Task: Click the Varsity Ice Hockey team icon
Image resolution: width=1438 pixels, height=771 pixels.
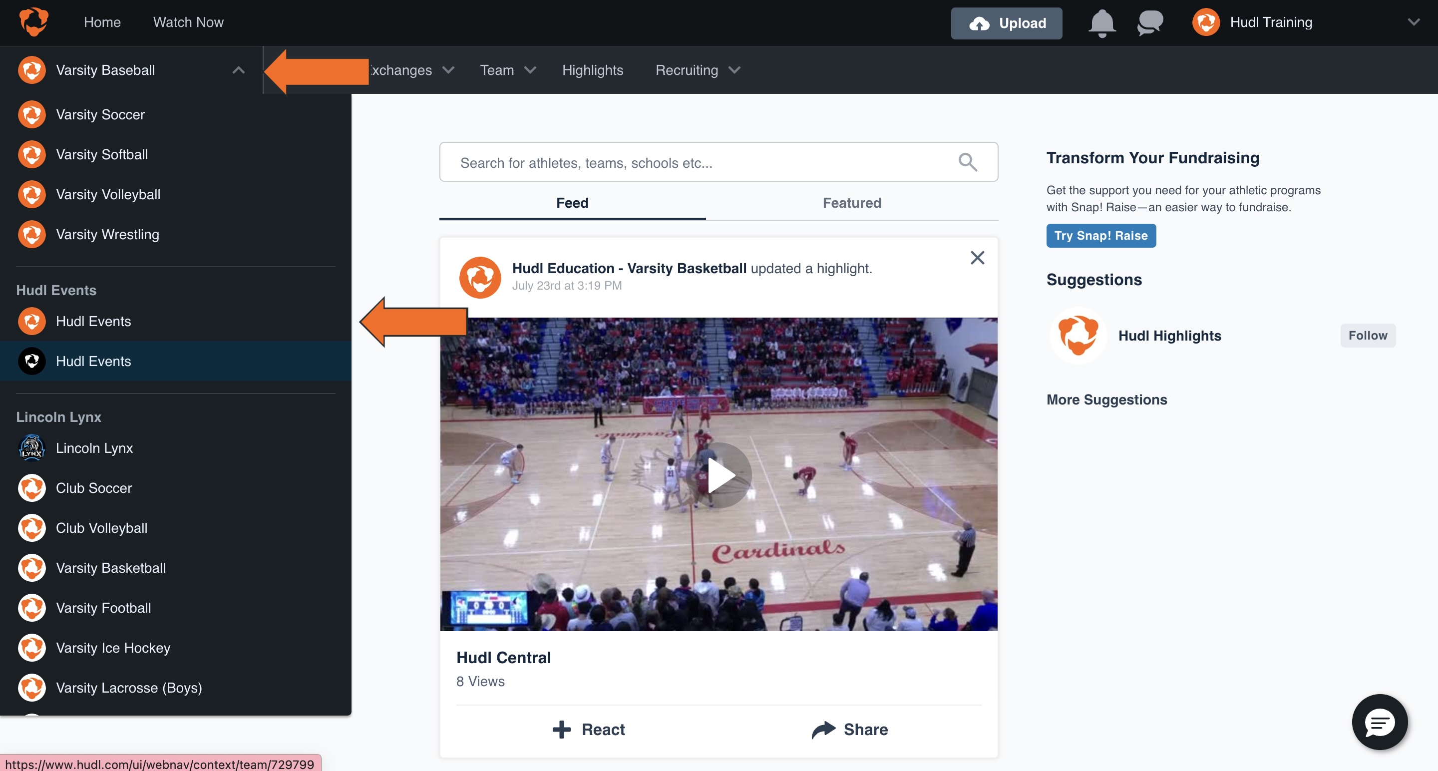Action: pyautogui.click(x=32, y=648)
